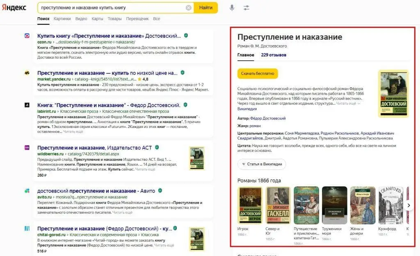Expand 'Читать ещё' in the Avito snippet
The image size is (420, 256).
point(122,213)
